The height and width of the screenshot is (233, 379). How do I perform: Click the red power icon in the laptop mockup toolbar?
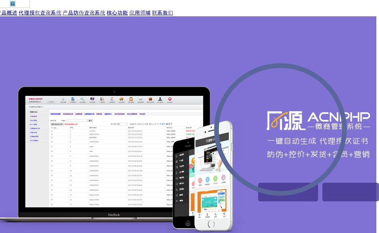point(170,99)
